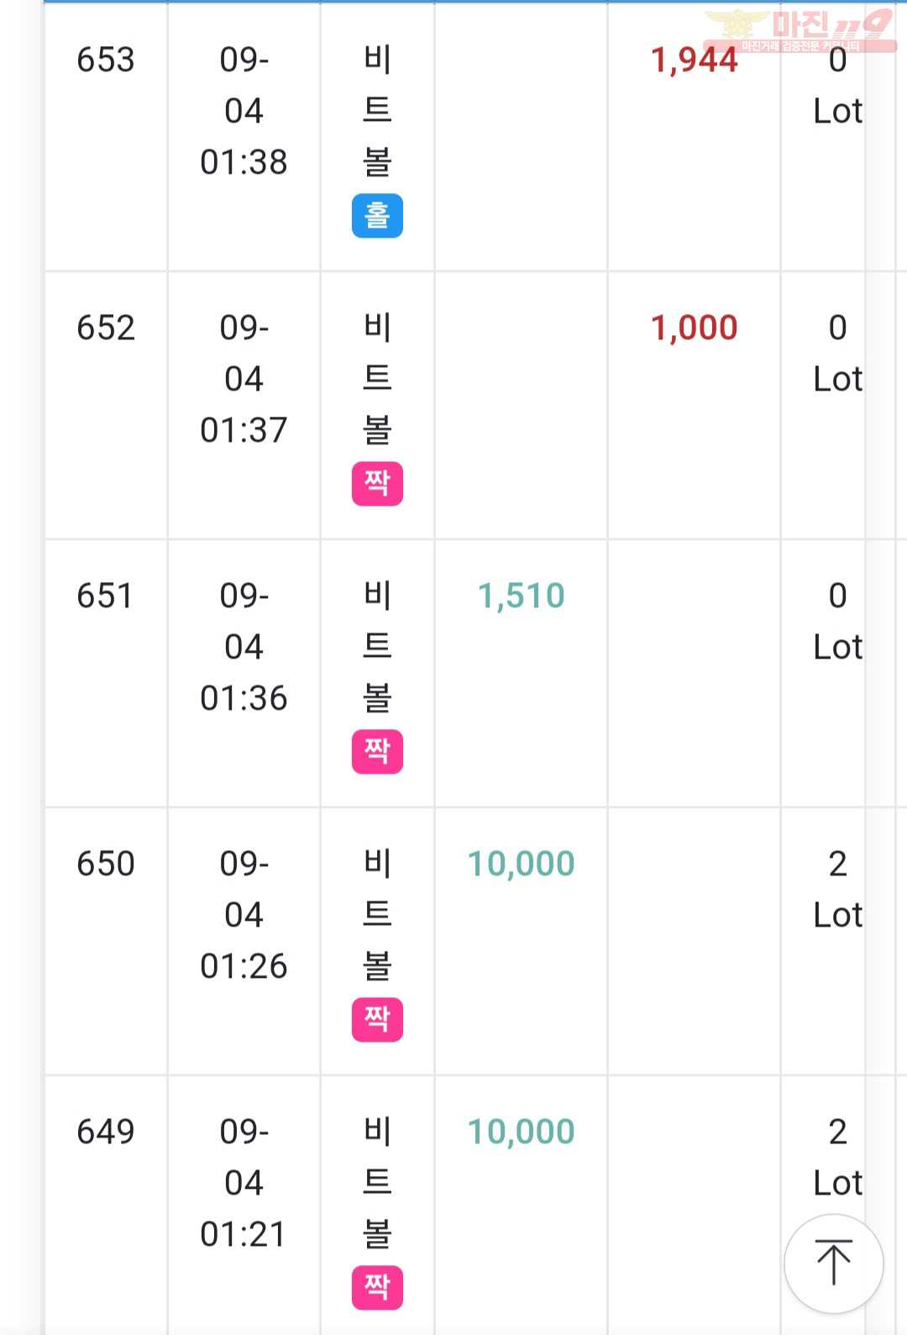Click the 10,000 amount in row 650

click(x=522, y=865)
